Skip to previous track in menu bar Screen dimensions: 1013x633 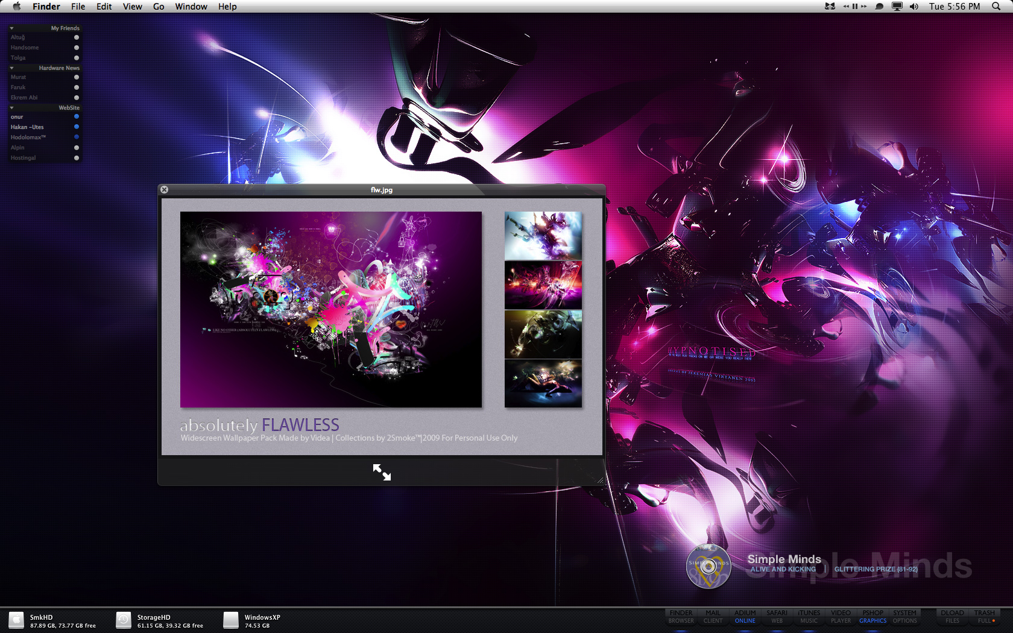(846, 6)
